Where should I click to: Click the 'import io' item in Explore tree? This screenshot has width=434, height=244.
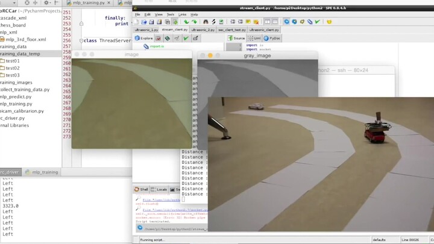(x=157, y=46)
